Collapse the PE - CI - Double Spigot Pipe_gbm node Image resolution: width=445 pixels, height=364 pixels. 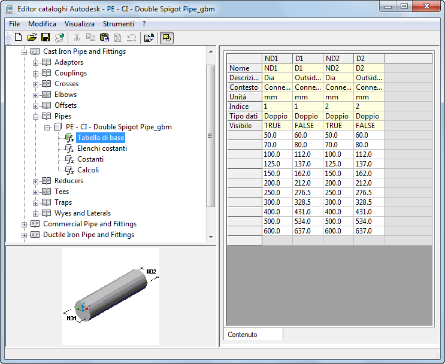[x=47, y=128]
